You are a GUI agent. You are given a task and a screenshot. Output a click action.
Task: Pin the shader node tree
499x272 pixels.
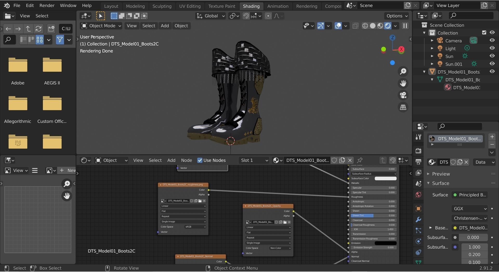[x=360, y=160]
